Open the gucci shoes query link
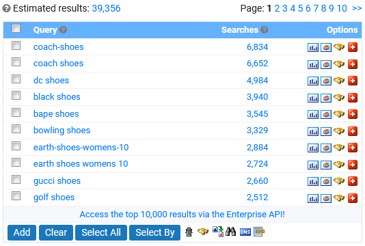The width and height of the screenshot is (365, 246). click(57, 181)
